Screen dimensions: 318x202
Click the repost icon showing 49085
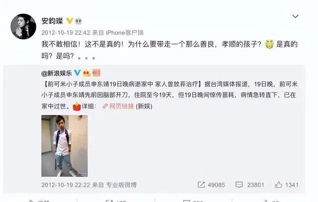click(x=201, y=185)
